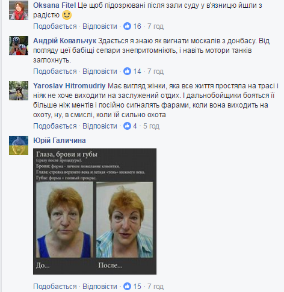Reply to Oksana Fitel's comment via Відповісти

pos(100,26)
